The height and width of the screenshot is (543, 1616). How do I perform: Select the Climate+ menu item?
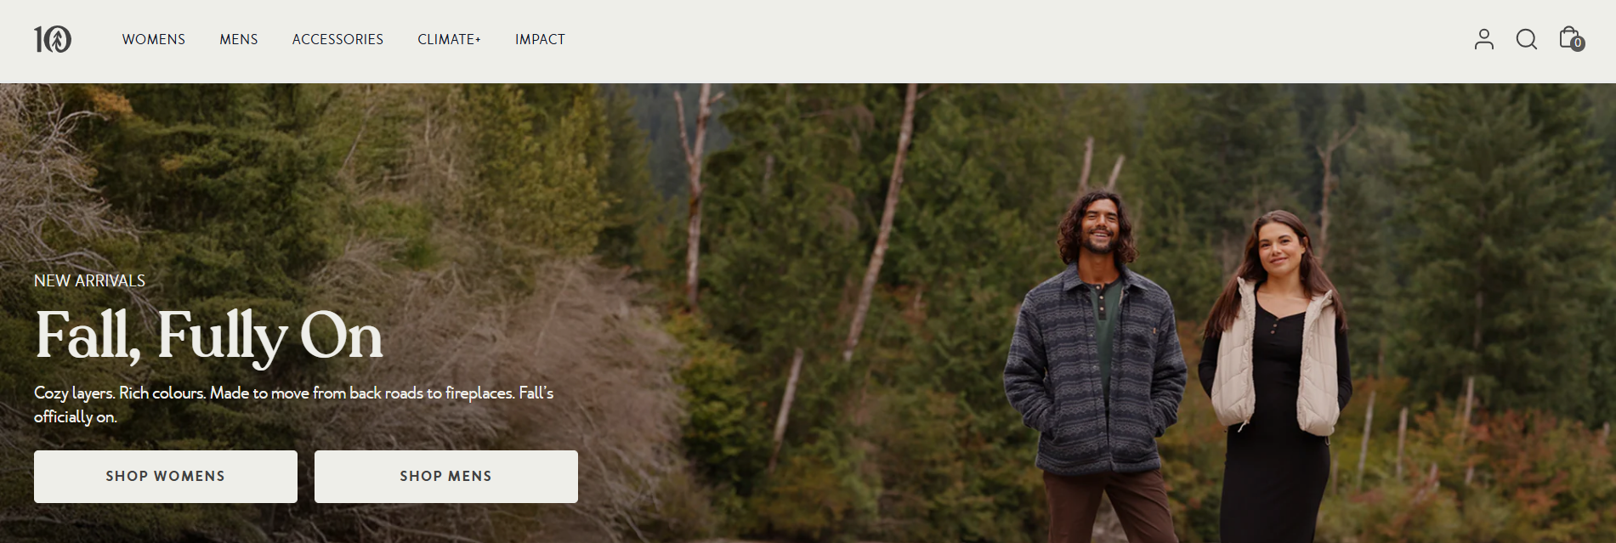[x=449, y=39]
